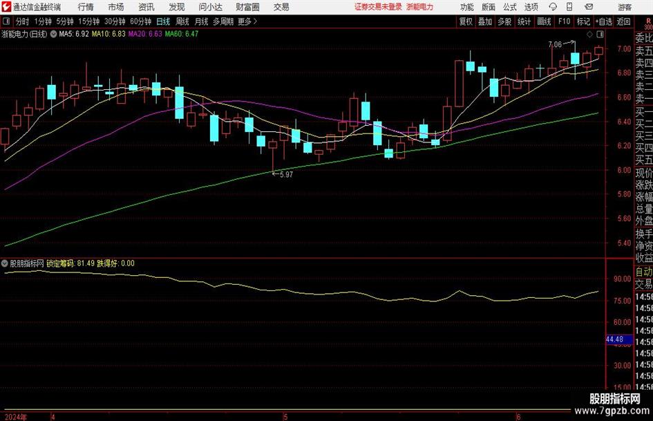
Task: Open the 交易 menu
Action: coord(281,7)
